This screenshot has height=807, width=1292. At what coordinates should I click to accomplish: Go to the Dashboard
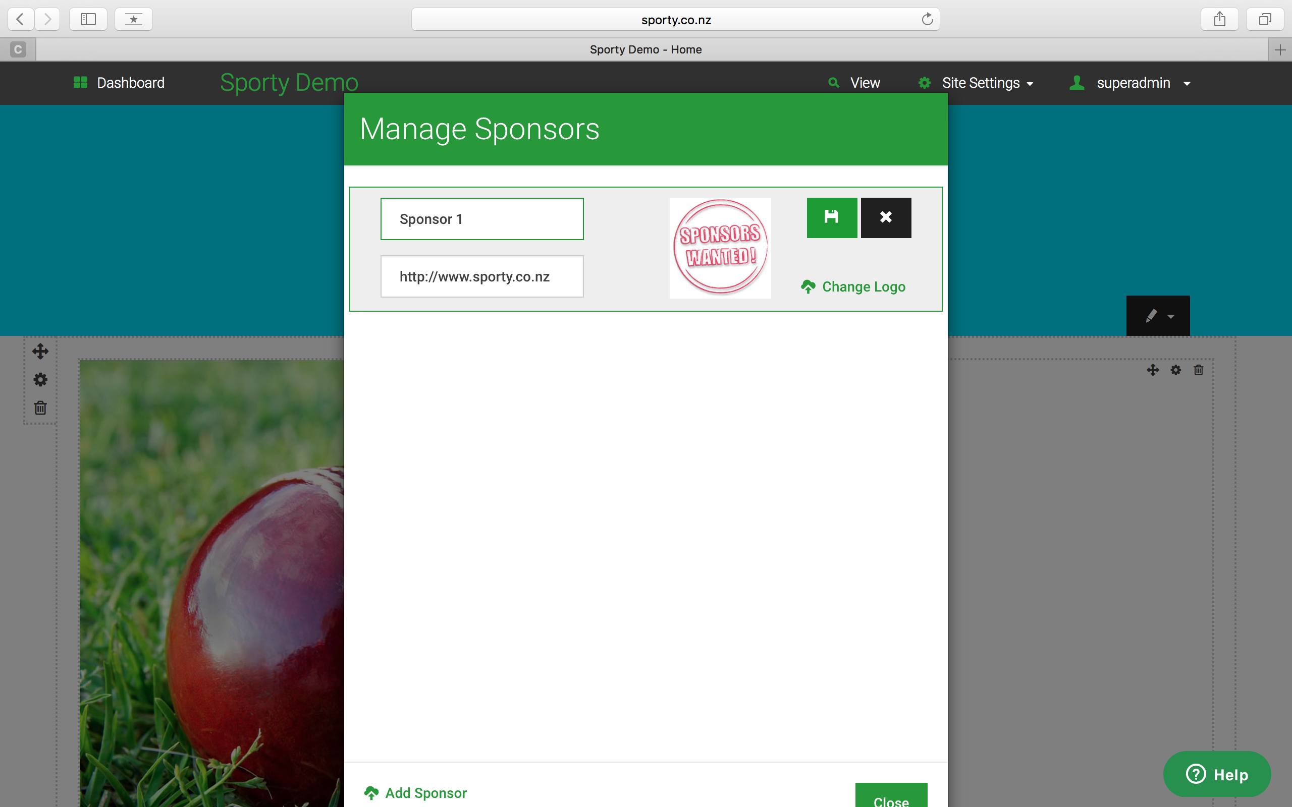click(x=119, y=83)
